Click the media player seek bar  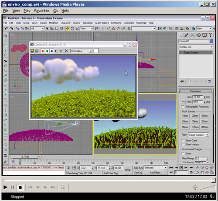click(109, 180)
